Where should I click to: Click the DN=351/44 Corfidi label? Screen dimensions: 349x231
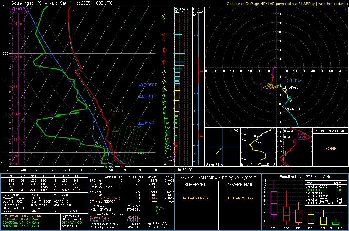click(x=292, y=109)
